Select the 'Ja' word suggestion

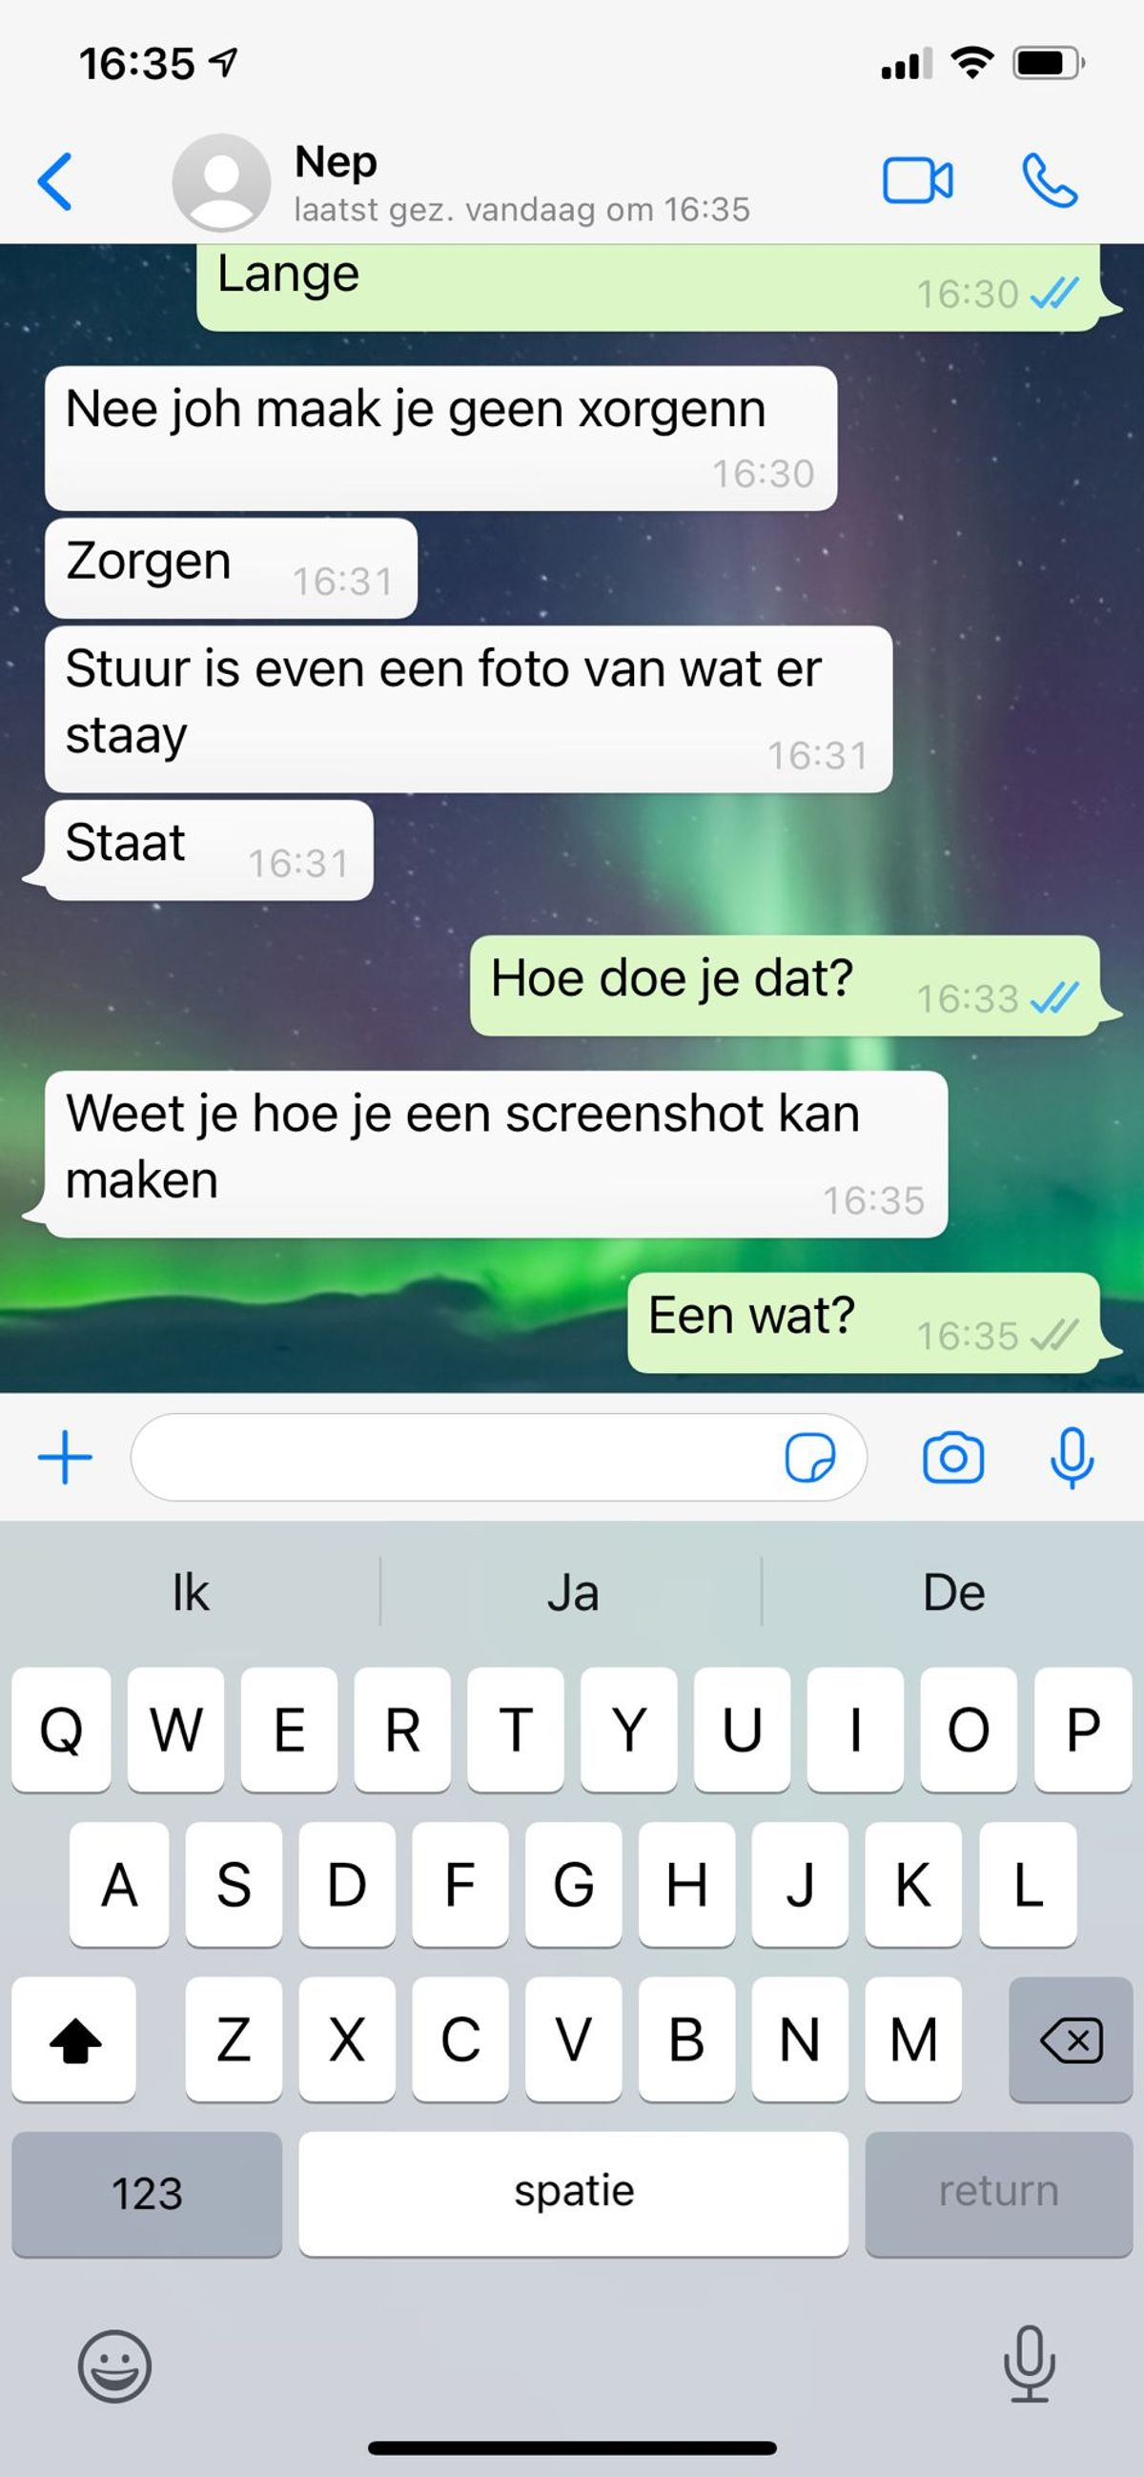[573, 1592]
